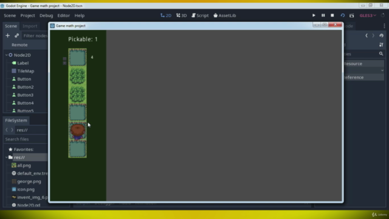Reload the played scene icon
Image resolution: width=389 pixels, height=219 pixels.
[x=342, y=15]
